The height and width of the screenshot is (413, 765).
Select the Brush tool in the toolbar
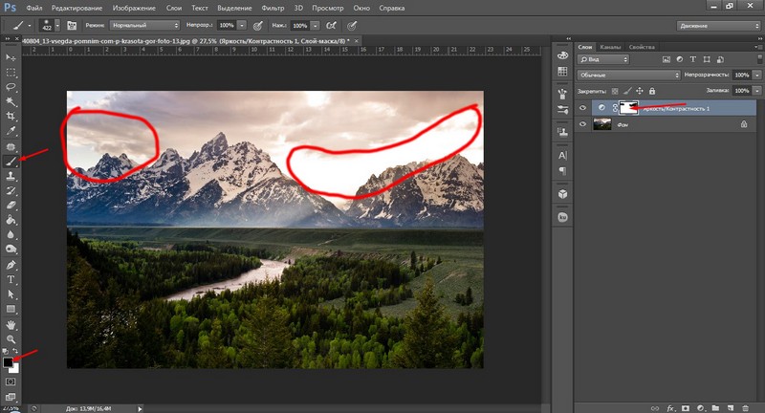(11, 163)
